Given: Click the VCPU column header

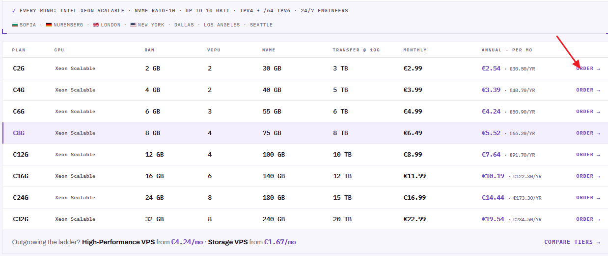Looking at the screenshot, I should 214,50.
